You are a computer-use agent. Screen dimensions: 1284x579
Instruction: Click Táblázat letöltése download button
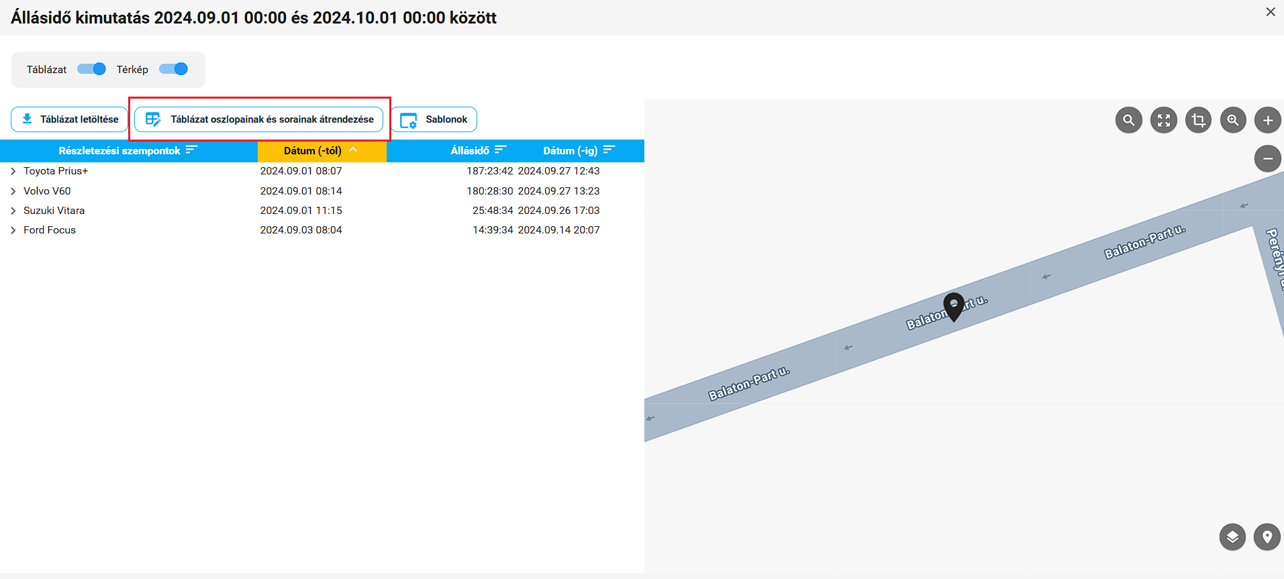(x=70, y=119)
